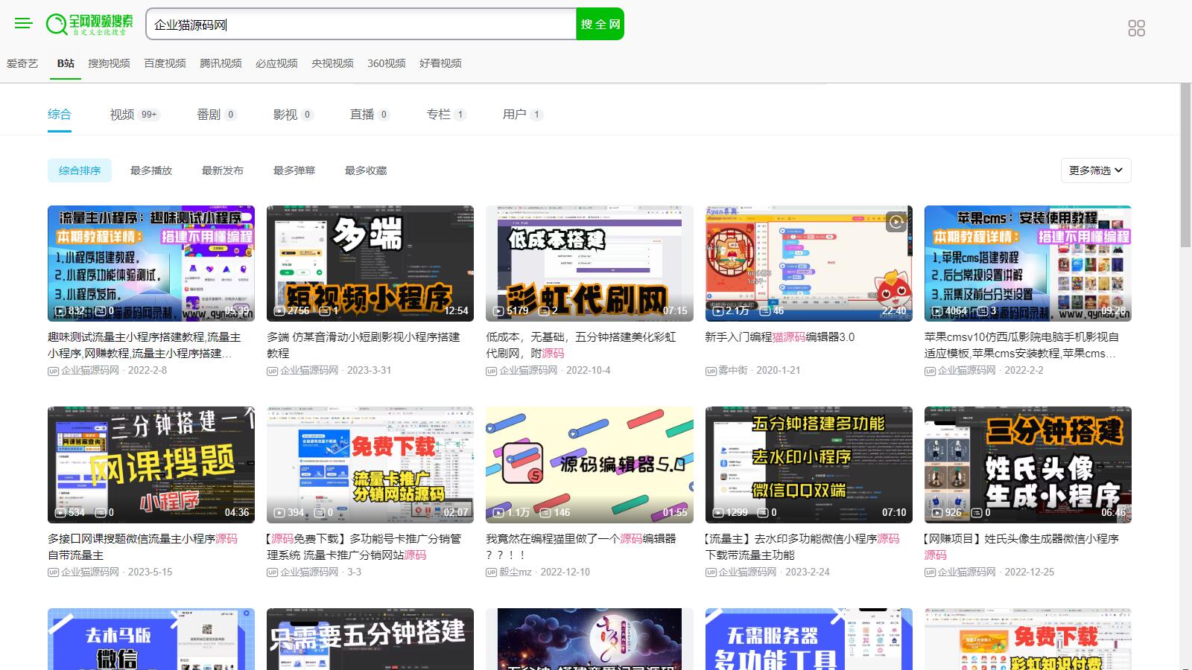Open the 网课搜题 小程序 video thumbnail
This screenshot has height=670, width=1192.
point(151,465)
